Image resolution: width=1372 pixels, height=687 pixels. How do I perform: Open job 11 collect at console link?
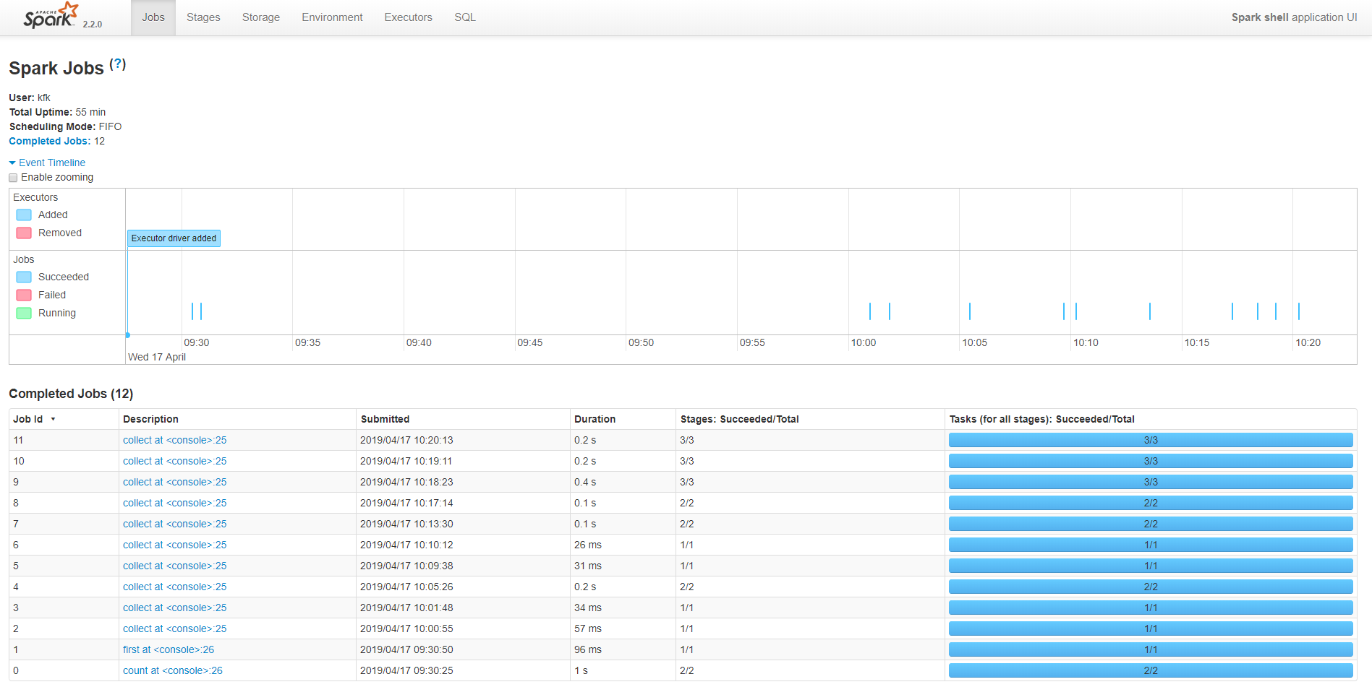tap(174, 440)
